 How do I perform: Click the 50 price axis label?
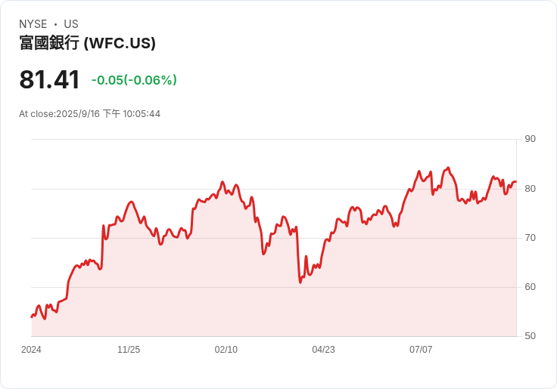(x=530, y=336)
